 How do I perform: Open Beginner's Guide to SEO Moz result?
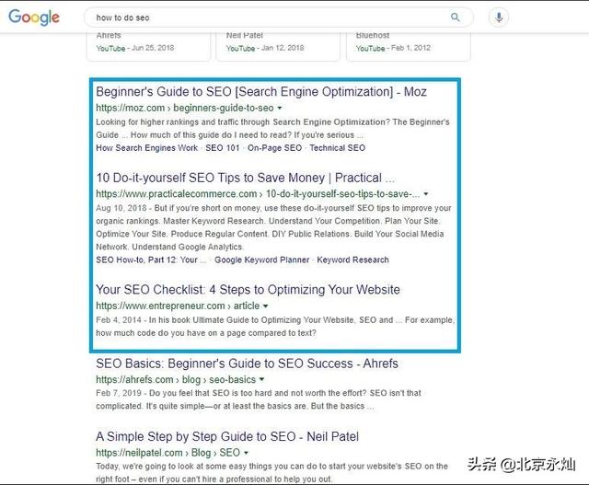click(x=261, y=91)
